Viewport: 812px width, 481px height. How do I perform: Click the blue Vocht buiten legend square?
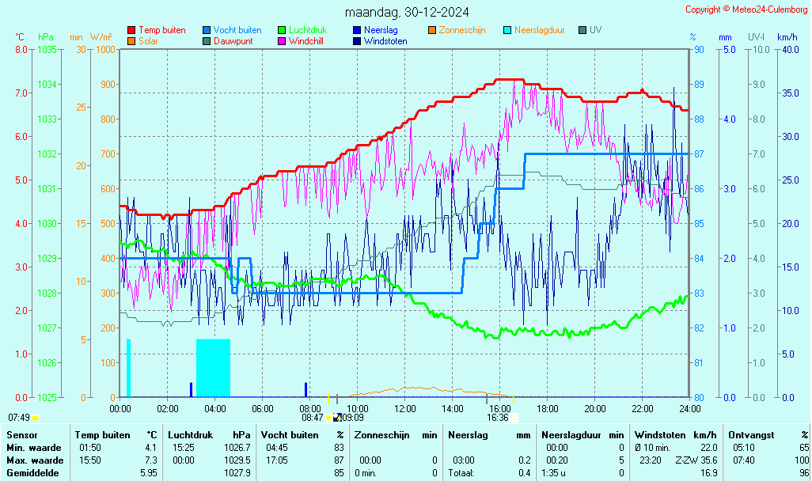click(x=207, y=31)
